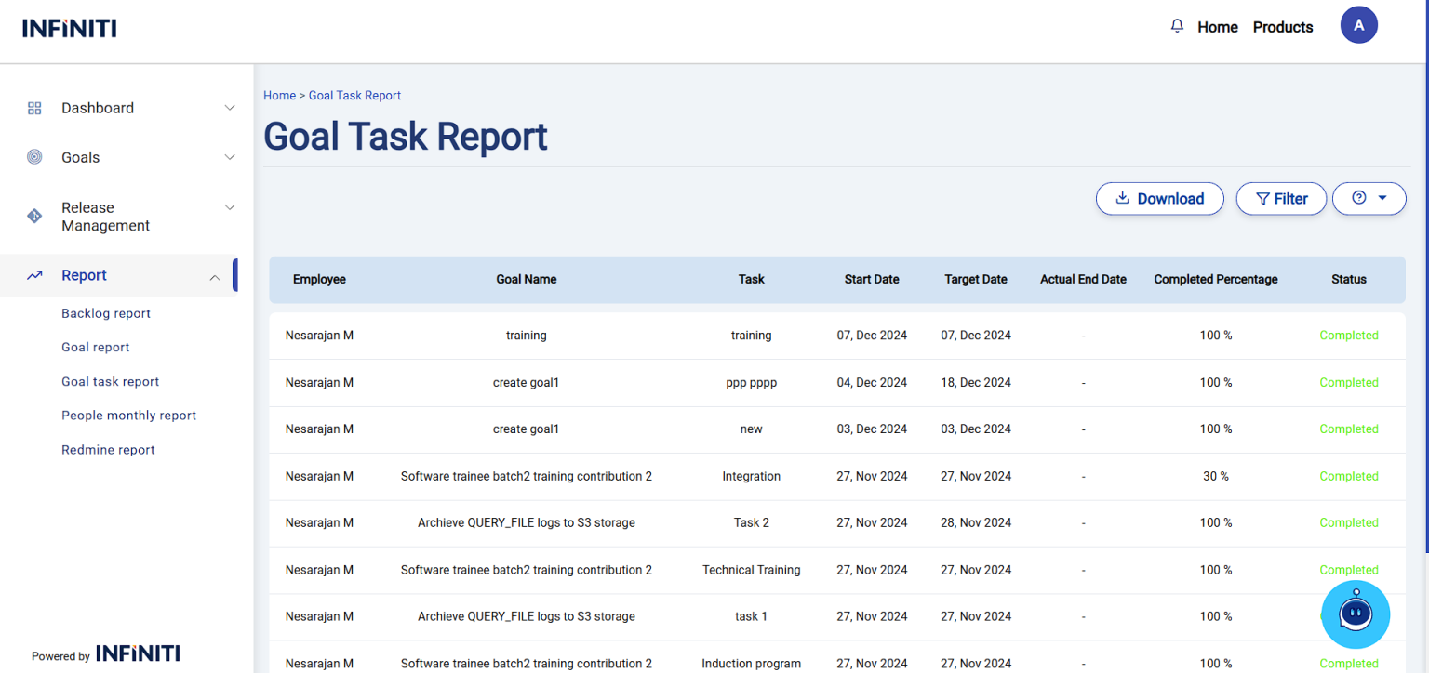Open the user avatar profile menu
Viewport: 1429px width, 673px height.
pos(1358,25)
